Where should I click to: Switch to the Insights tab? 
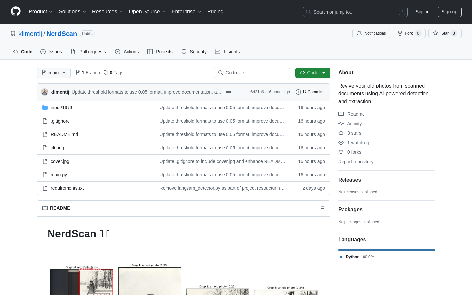click(227, 52)
